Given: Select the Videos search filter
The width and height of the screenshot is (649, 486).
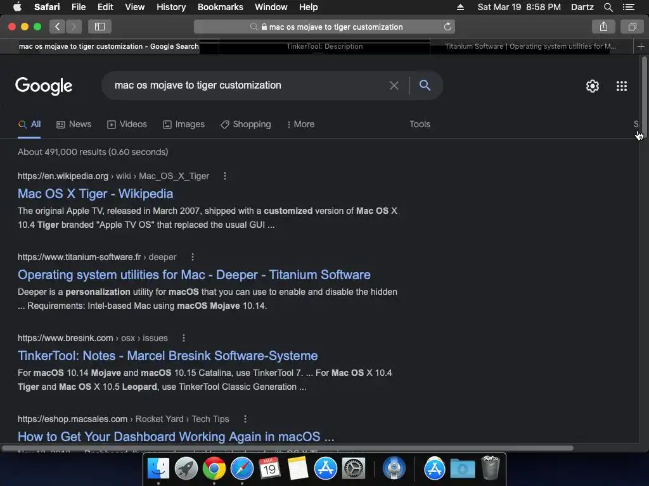Looking at the screenshot, I should (127, 125).
